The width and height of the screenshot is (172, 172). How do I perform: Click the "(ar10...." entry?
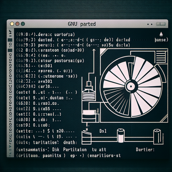click(49, 87)
